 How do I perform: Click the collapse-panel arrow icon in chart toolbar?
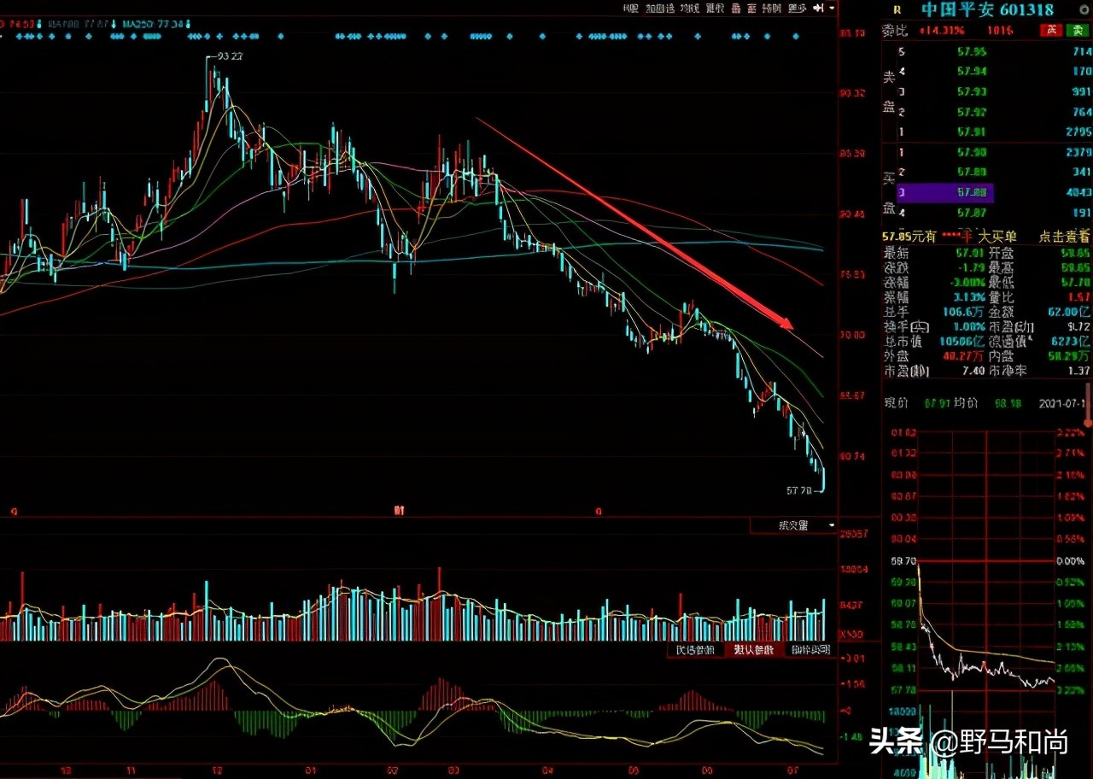(818, 9)
